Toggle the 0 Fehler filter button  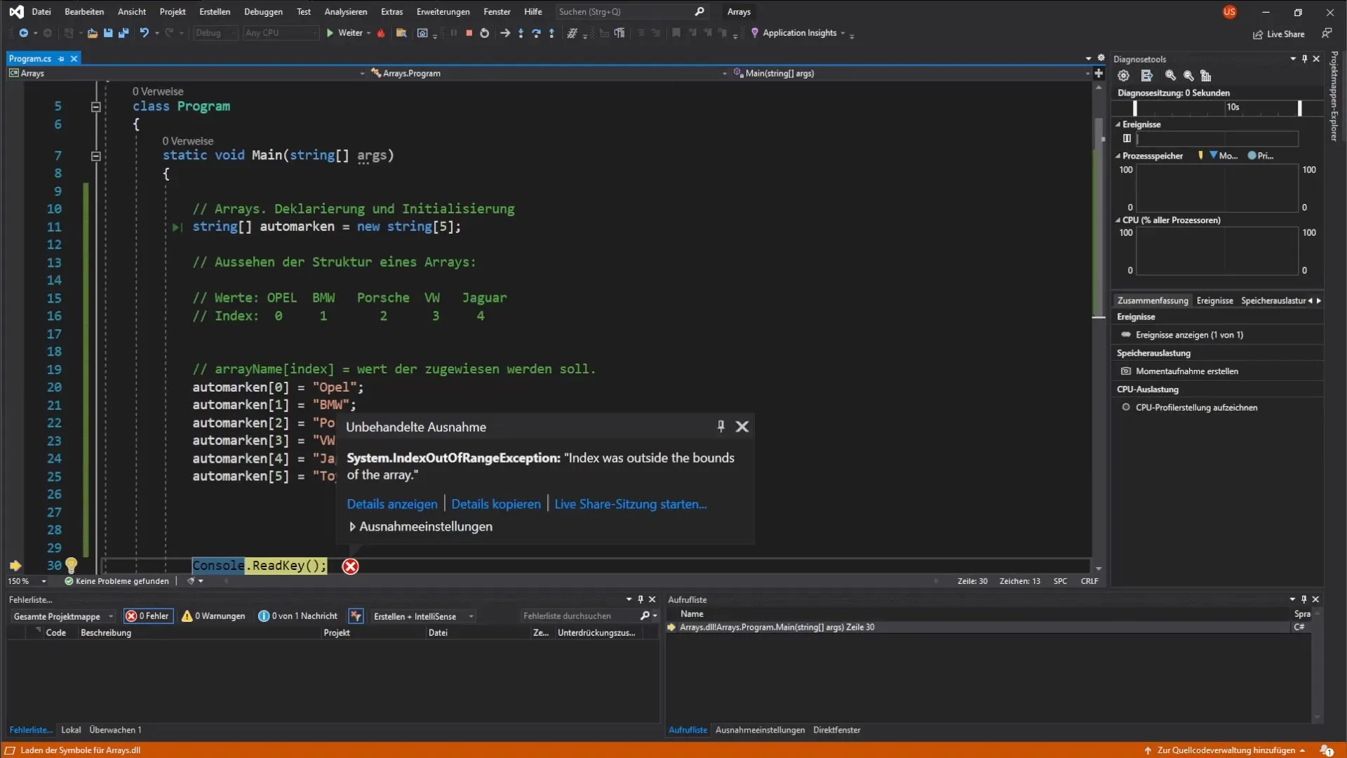pyautogui.click(x=147, y=616)
